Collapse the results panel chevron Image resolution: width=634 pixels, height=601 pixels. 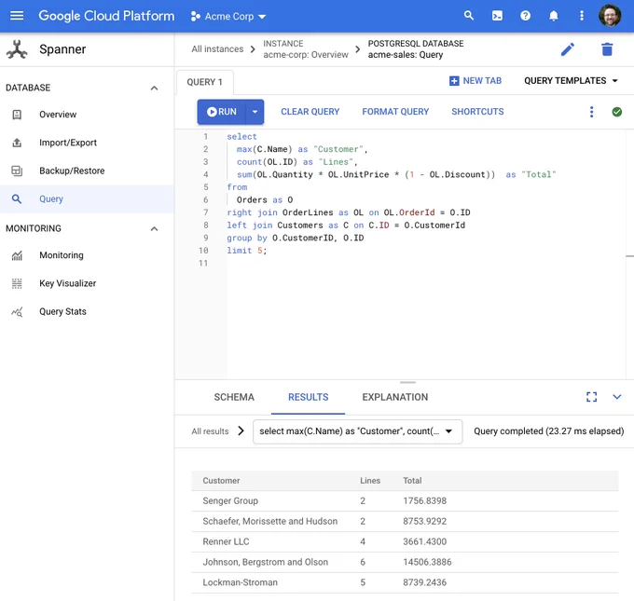click(616, 397)
